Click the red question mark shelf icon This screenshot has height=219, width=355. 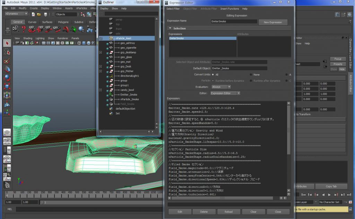click(x=24, y=29)
